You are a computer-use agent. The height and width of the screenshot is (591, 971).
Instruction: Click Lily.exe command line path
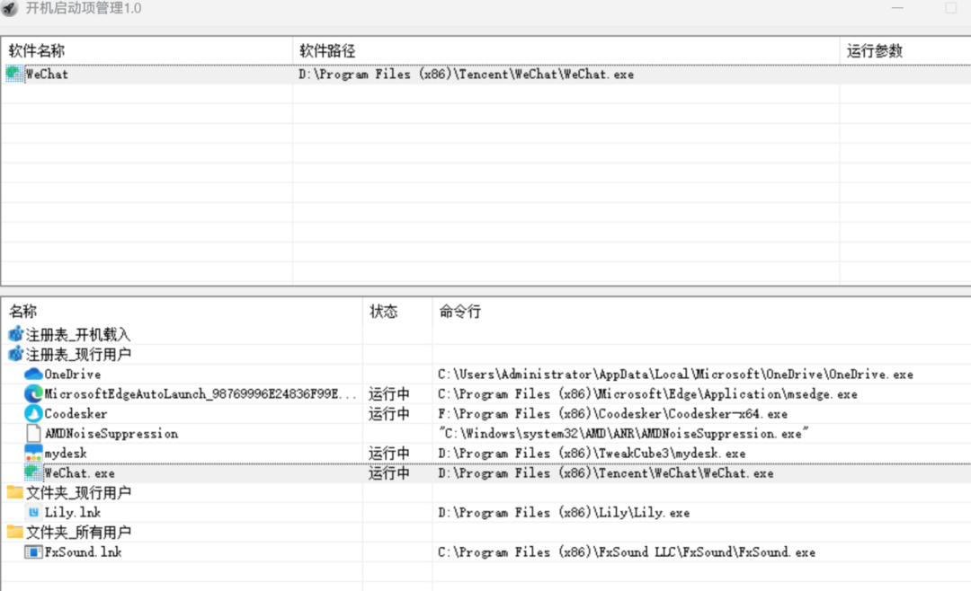[564, 513]
